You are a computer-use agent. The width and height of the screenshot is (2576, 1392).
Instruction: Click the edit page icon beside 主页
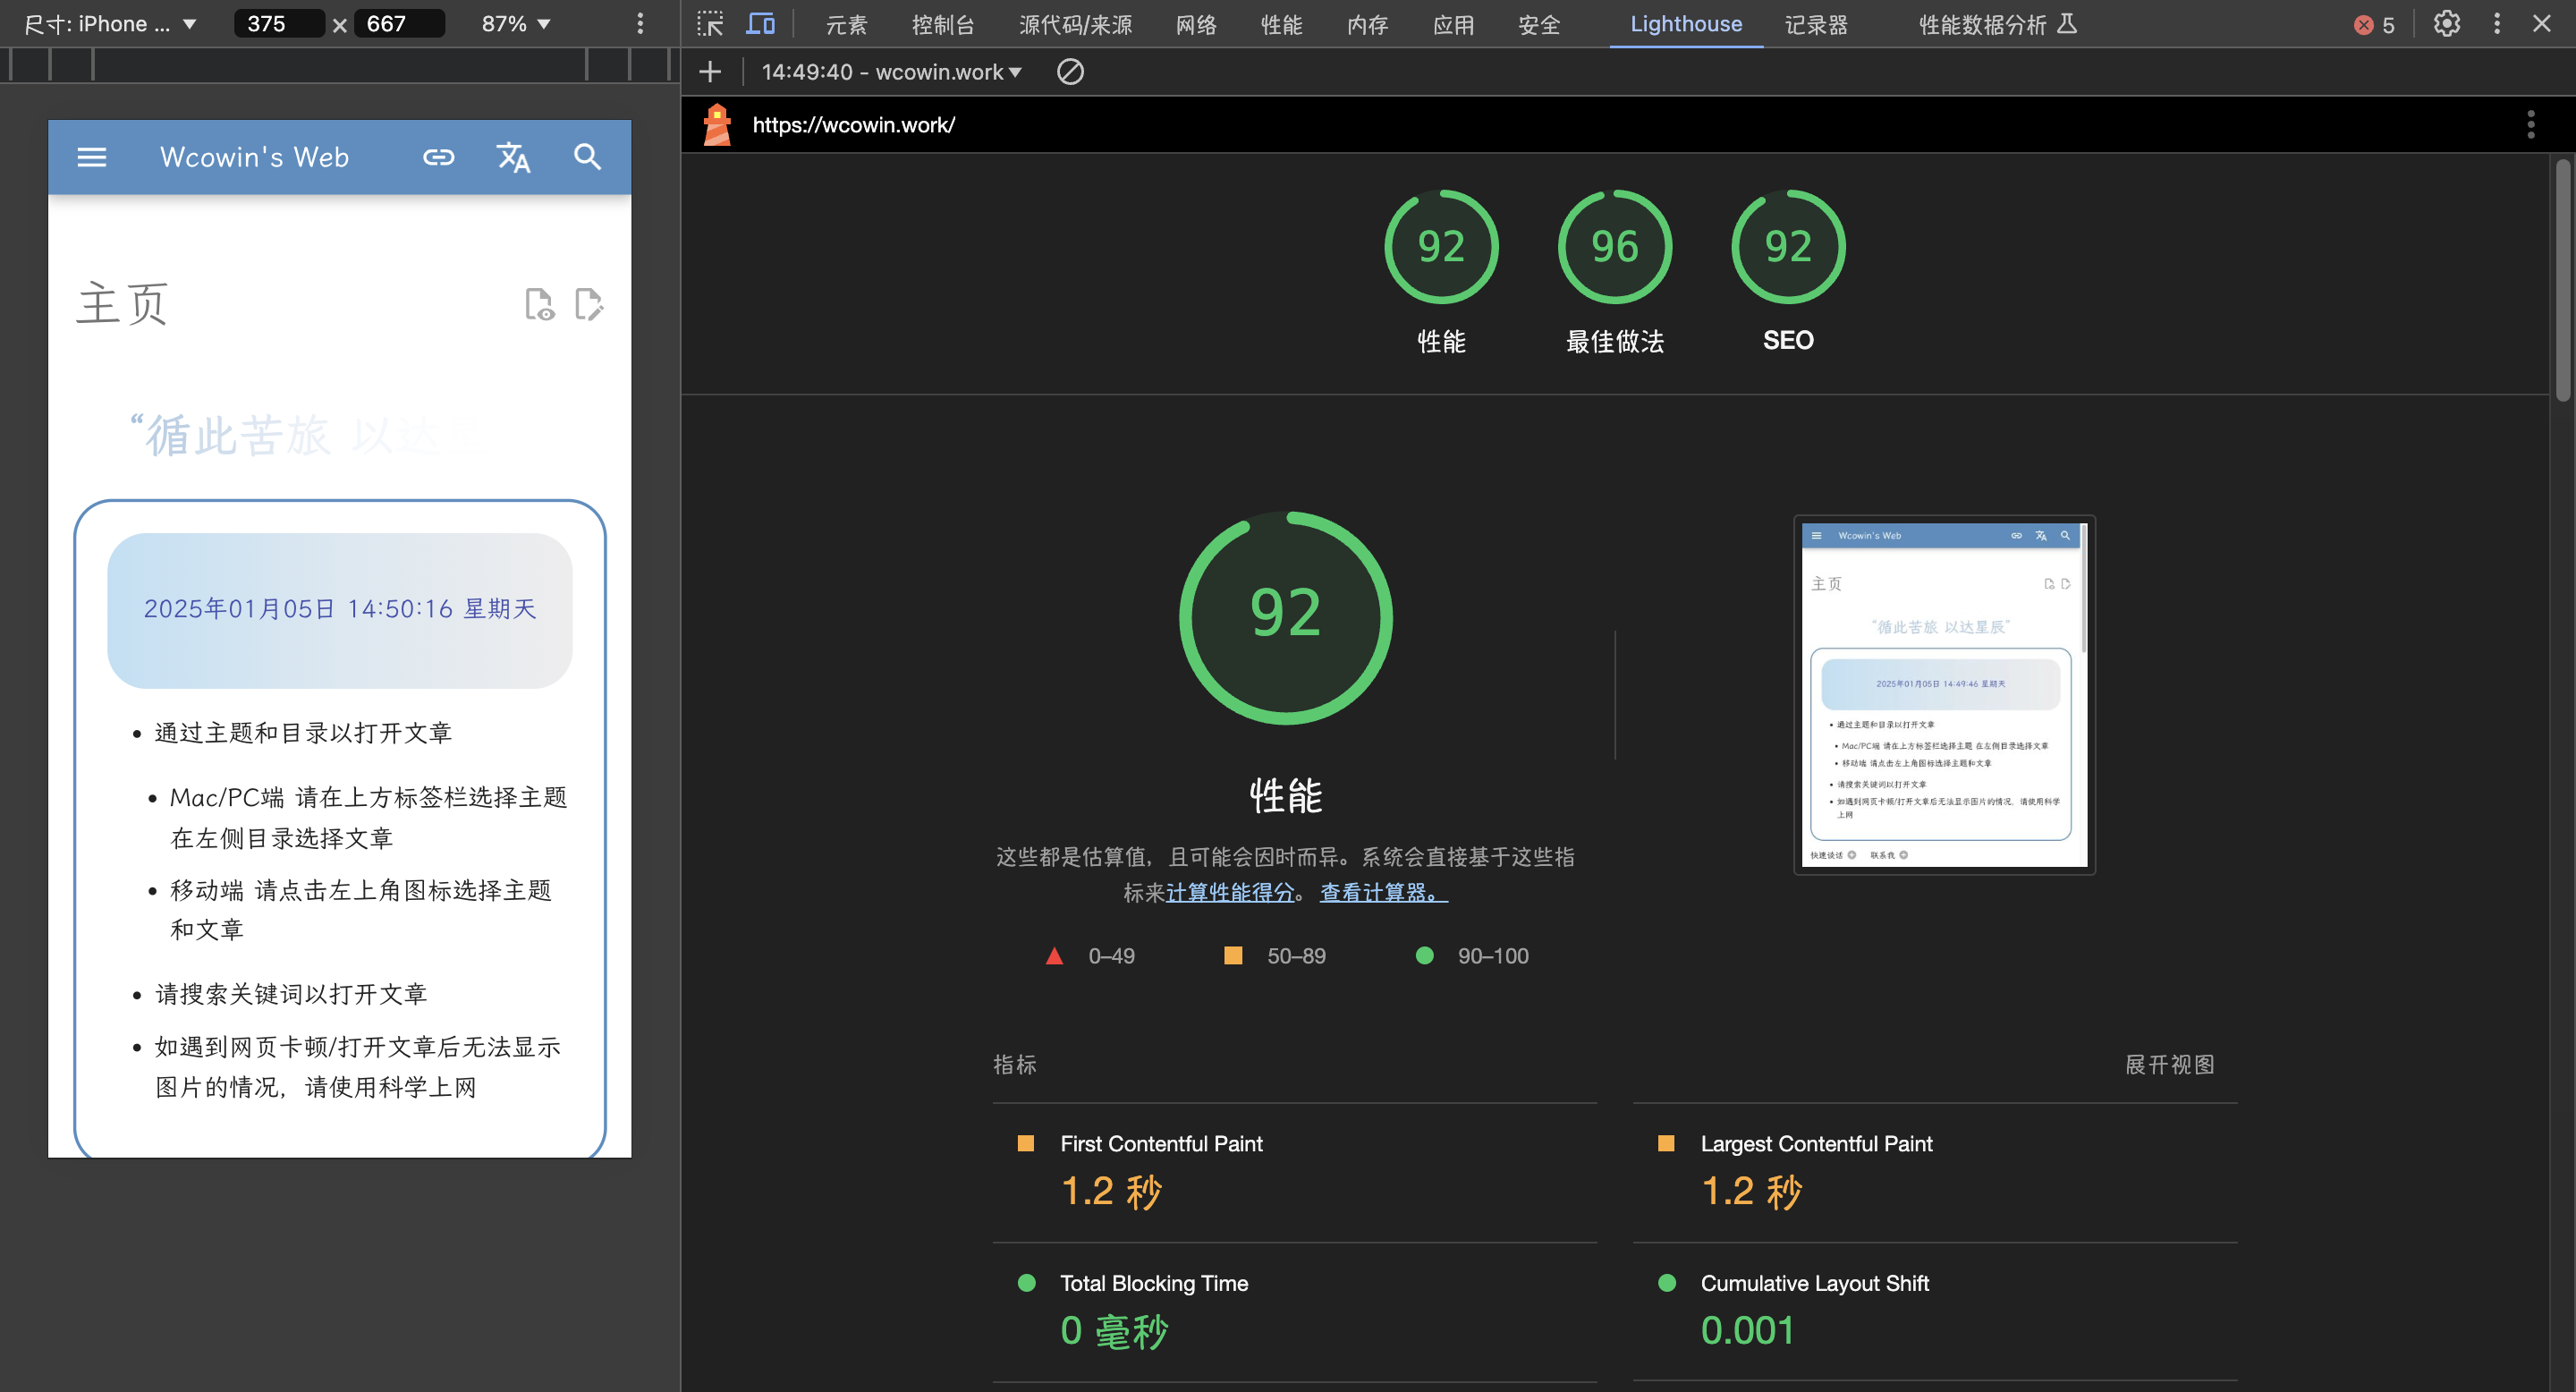point(589,304)
